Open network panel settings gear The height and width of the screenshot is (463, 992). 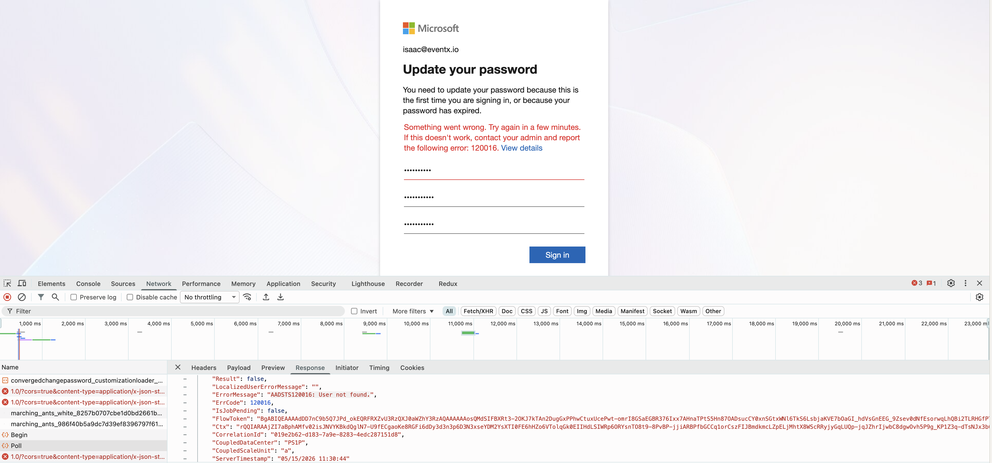tap(979, 297)
